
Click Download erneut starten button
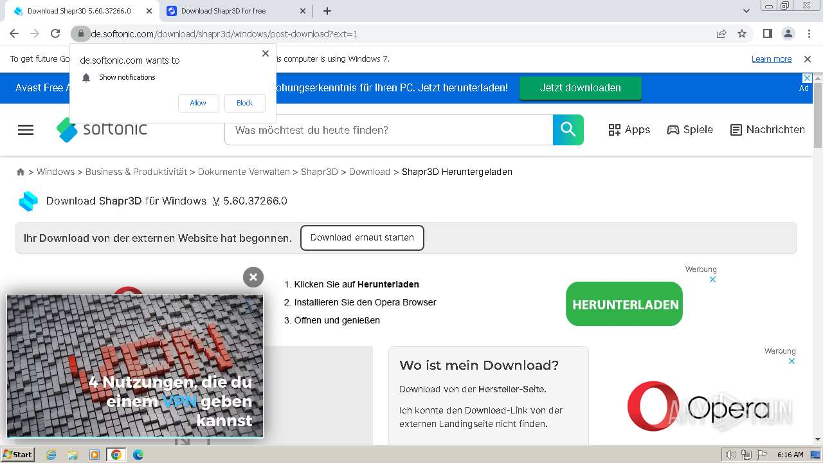[362, 237]
